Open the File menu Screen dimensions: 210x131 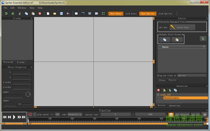click(5, 8)
